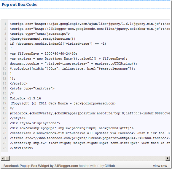Click the document.cookie.indexOf condition line
This screenshot has width=172, height=169.
[58, 44]
